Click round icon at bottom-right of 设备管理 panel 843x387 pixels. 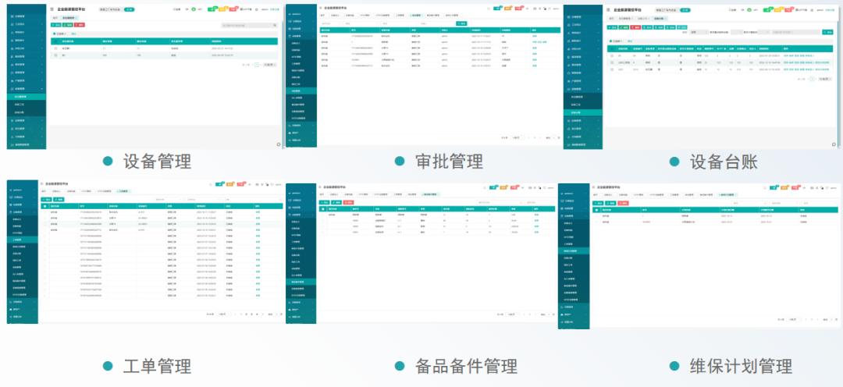[x=279, y=144]
